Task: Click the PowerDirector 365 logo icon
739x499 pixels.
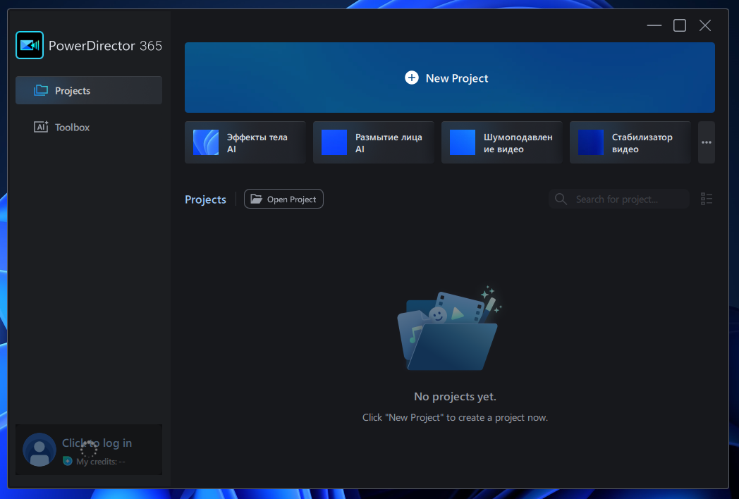Action: point(30,46)
